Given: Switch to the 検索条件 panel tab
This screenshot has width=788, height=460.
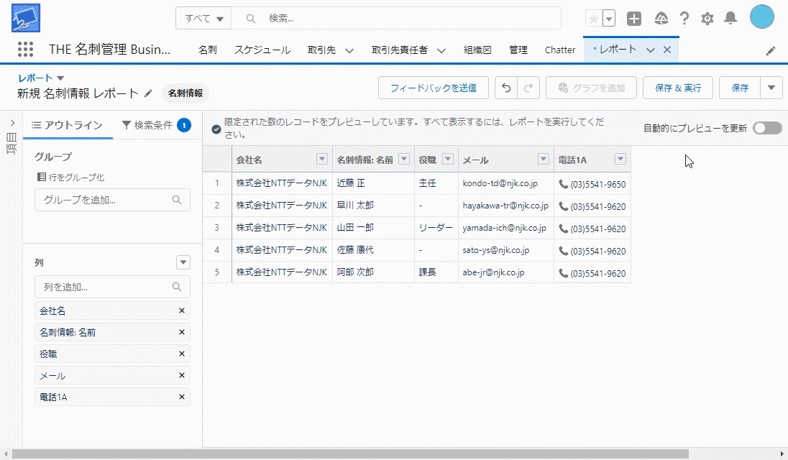Looking at the screenshot, I should coord(156,125).
